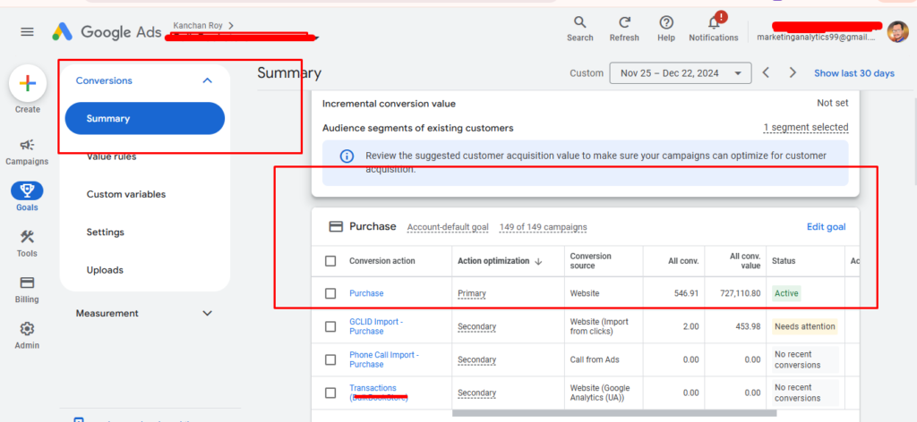Select all conversion actions checkbox
The width and height of the screenshot is (917, 422).
[x=330, y=261]
